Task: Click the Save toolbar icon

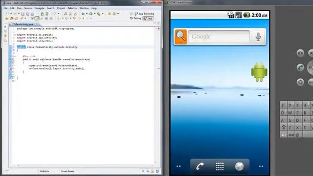Action: tap(23, 14)
